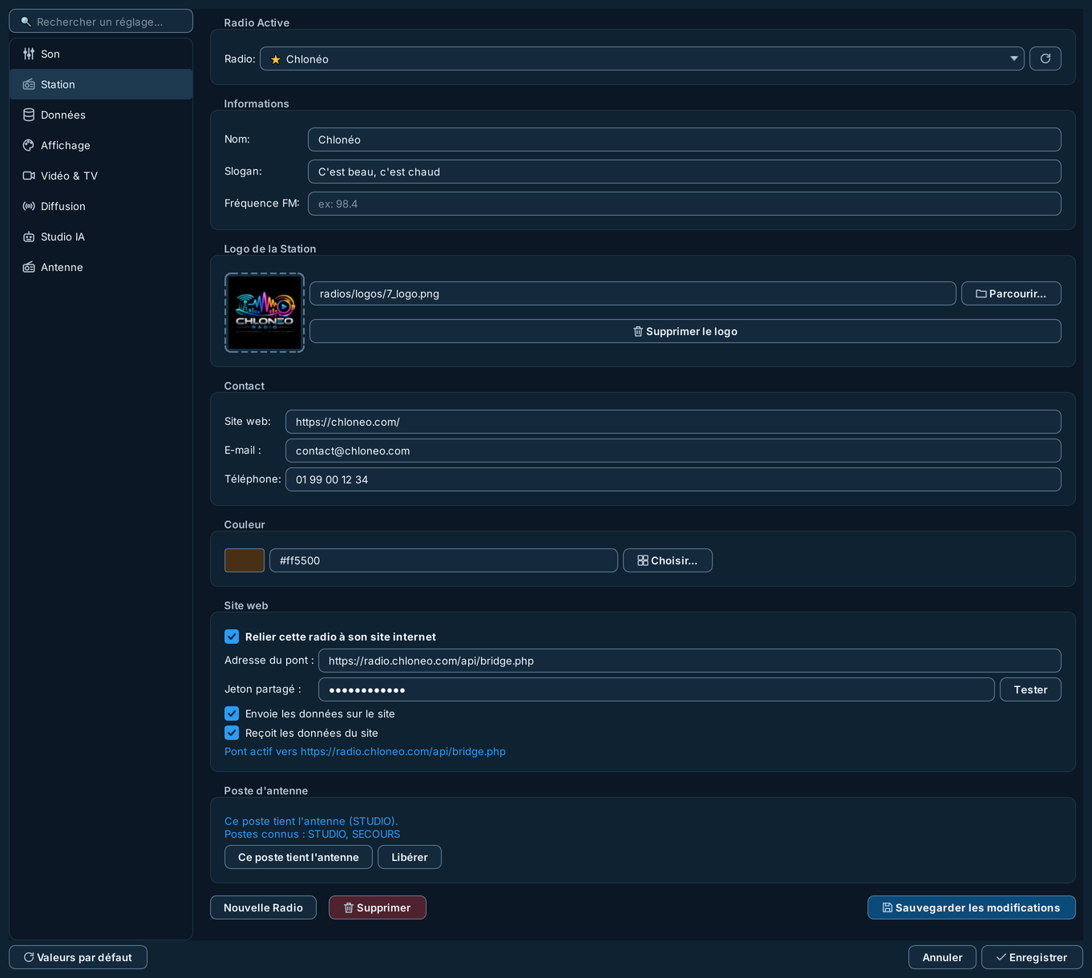Open the Affichage settings
Image resolution: width=1092 pixels, height=978 pixels.
click(x=101, y=145)
